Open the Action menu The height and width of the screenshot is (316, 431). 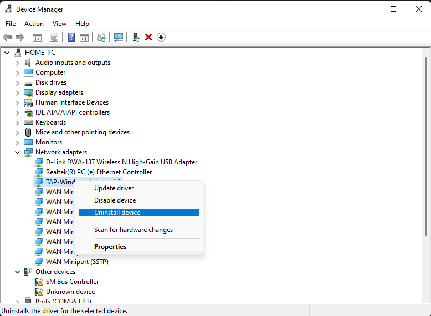[34, 24]
